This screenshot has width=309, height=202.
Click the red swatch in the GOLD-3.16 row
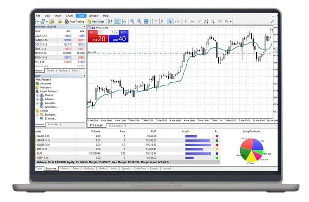click(217, 145)
